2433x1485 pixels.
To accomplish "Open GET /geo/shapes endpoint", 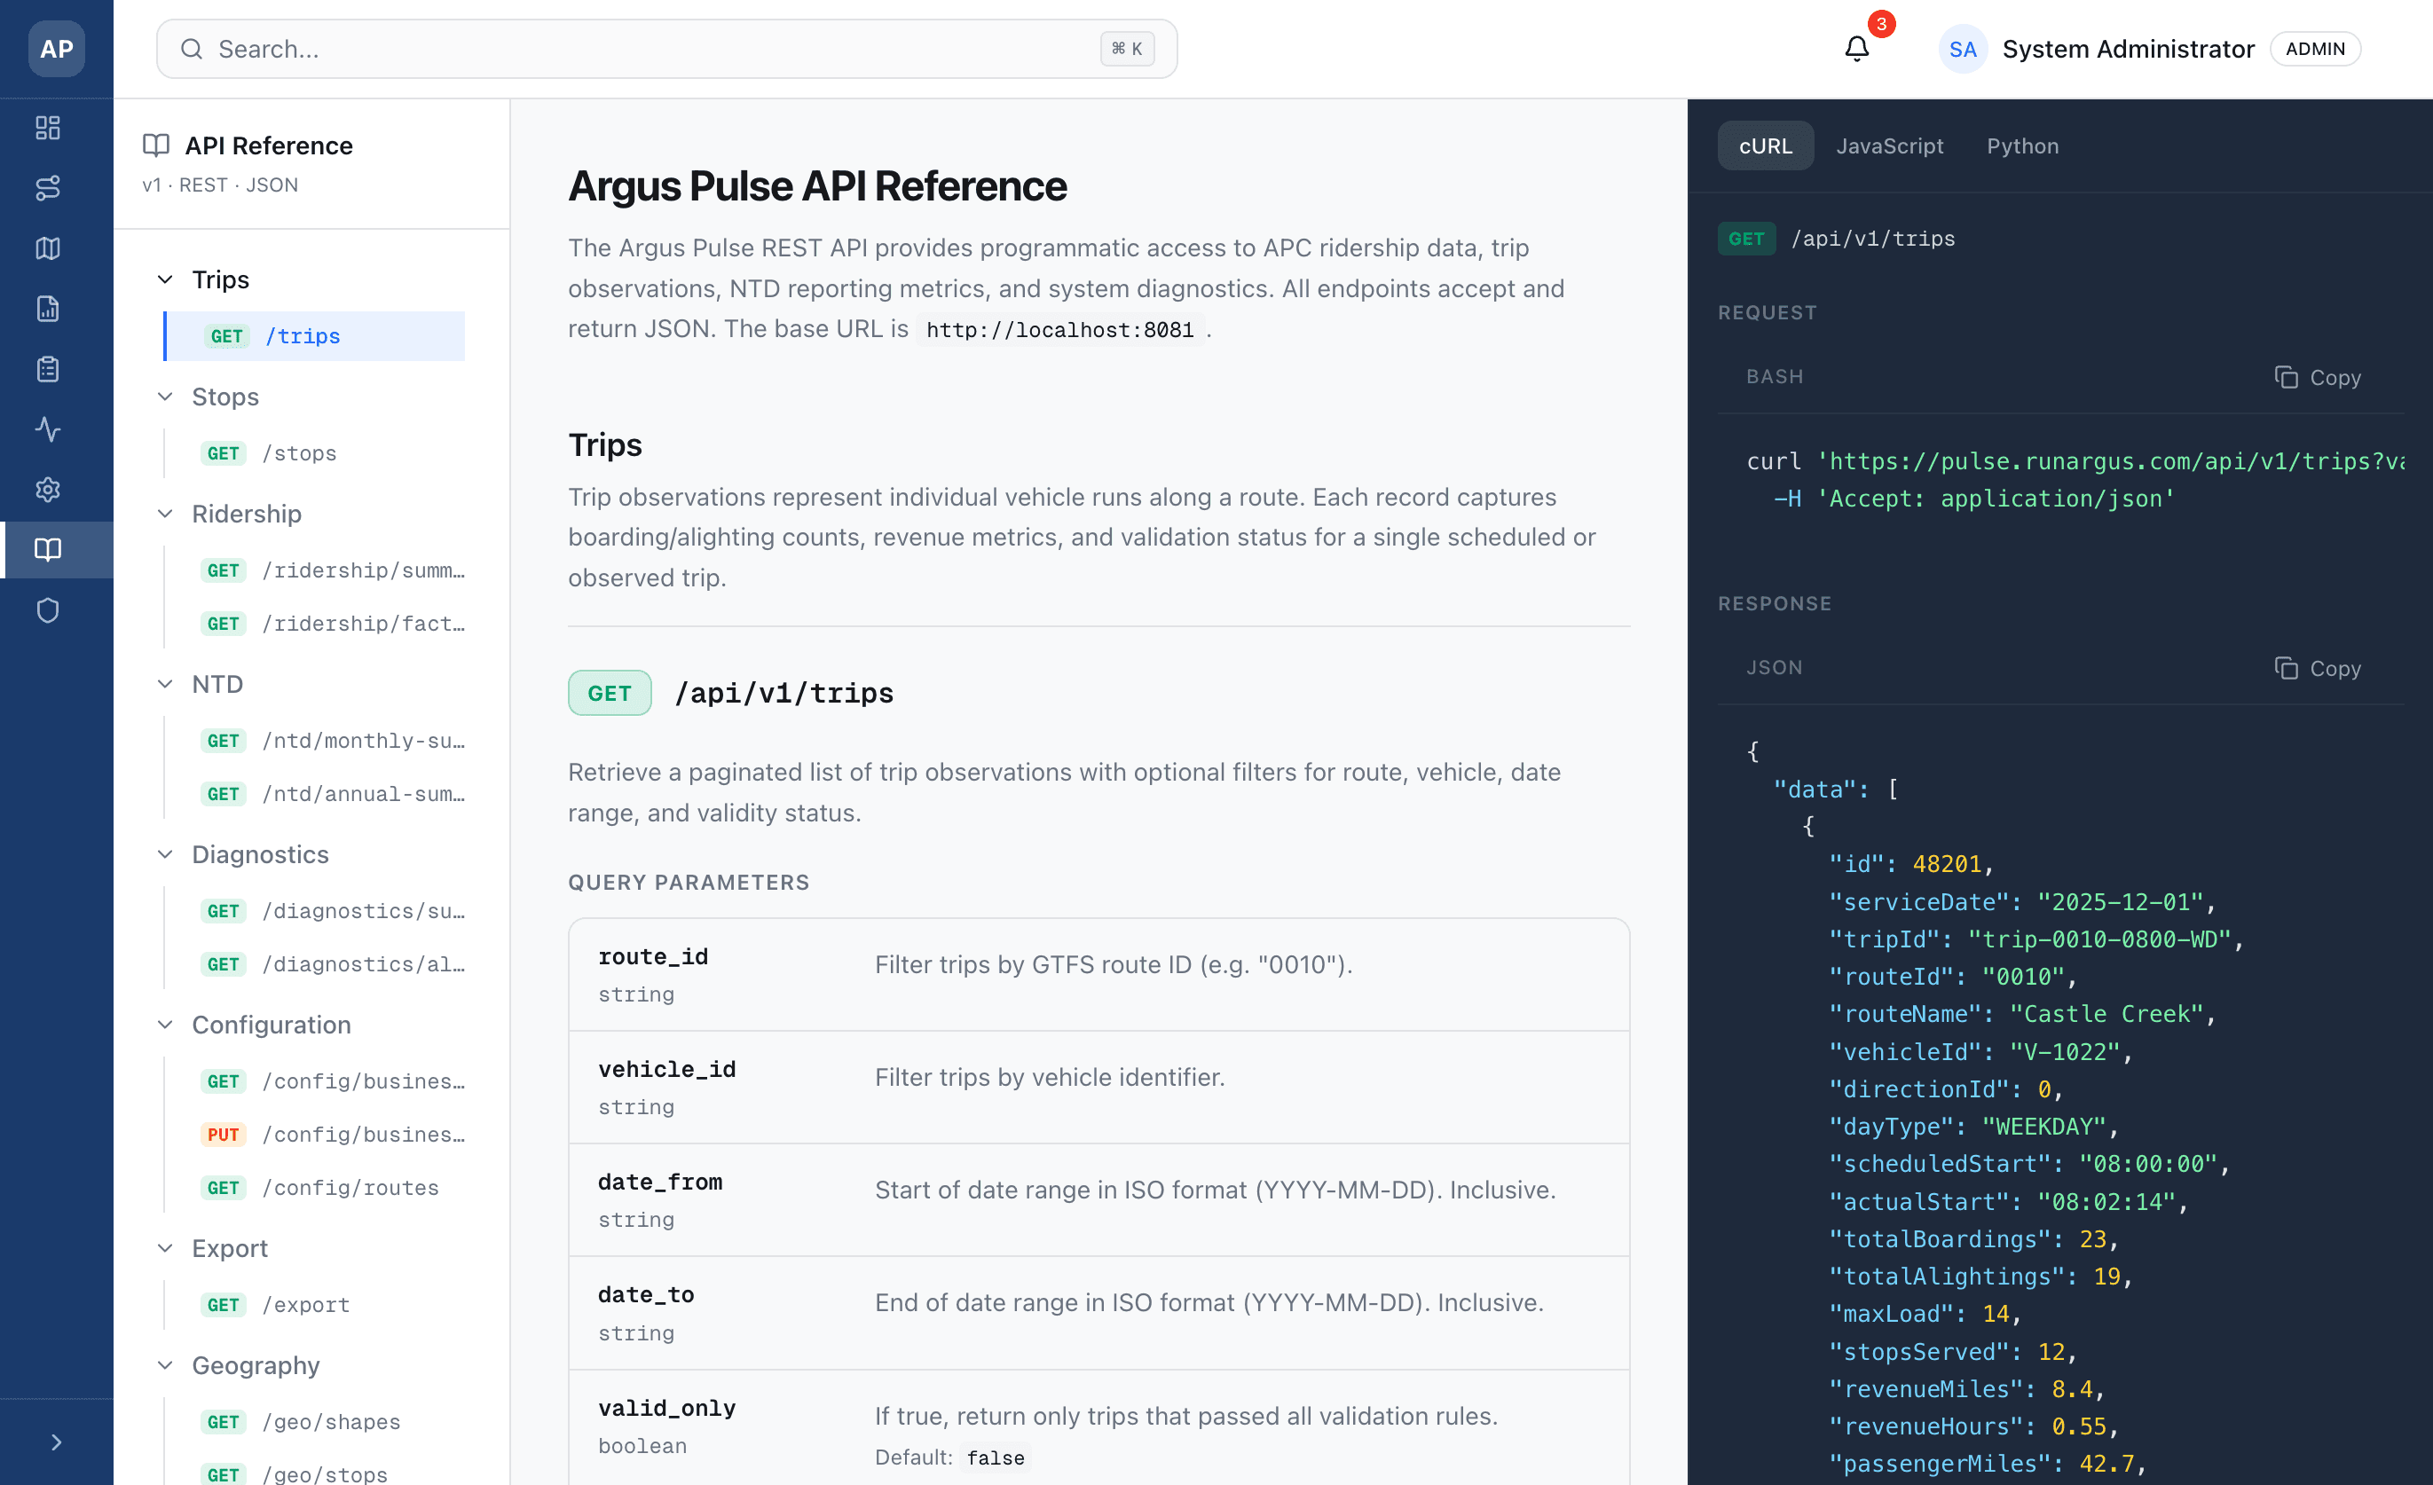I will (x=314, y=1422).
